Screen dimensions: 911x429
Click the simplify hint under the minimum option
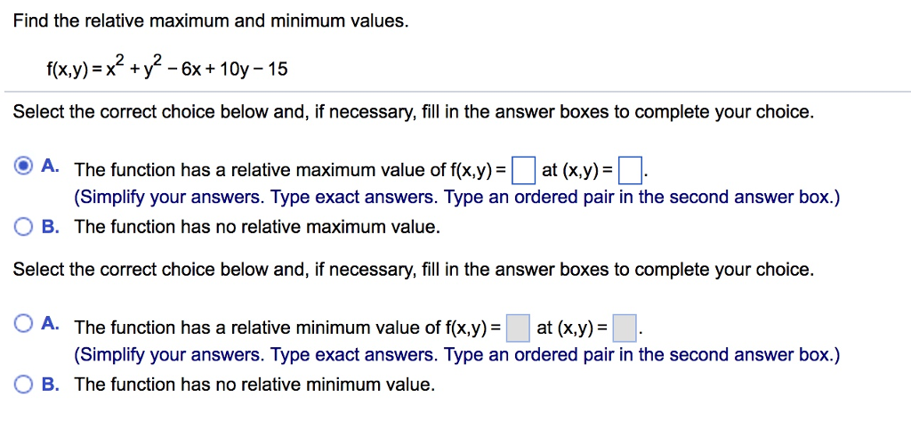tap(456, 354)
